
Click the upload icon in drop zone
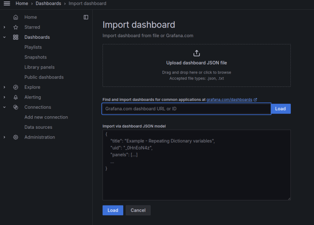(197, 53)
